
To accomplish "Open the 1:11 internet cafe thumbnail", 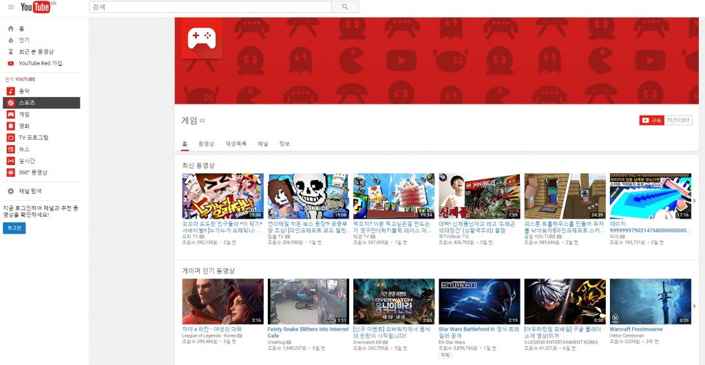I will coord(308,301).
